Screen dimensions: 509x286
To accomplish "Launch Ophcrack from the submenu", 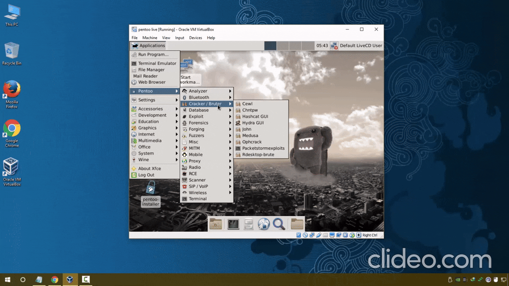I will point(252,142).
